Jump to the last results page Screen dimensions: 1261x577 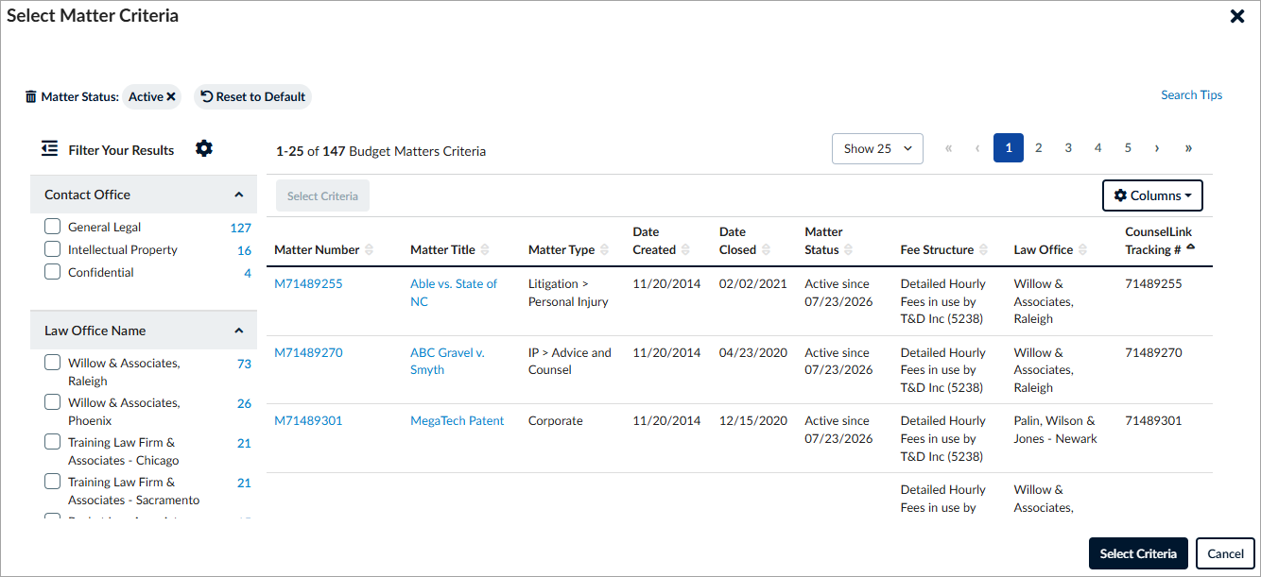coord(1188,148)
